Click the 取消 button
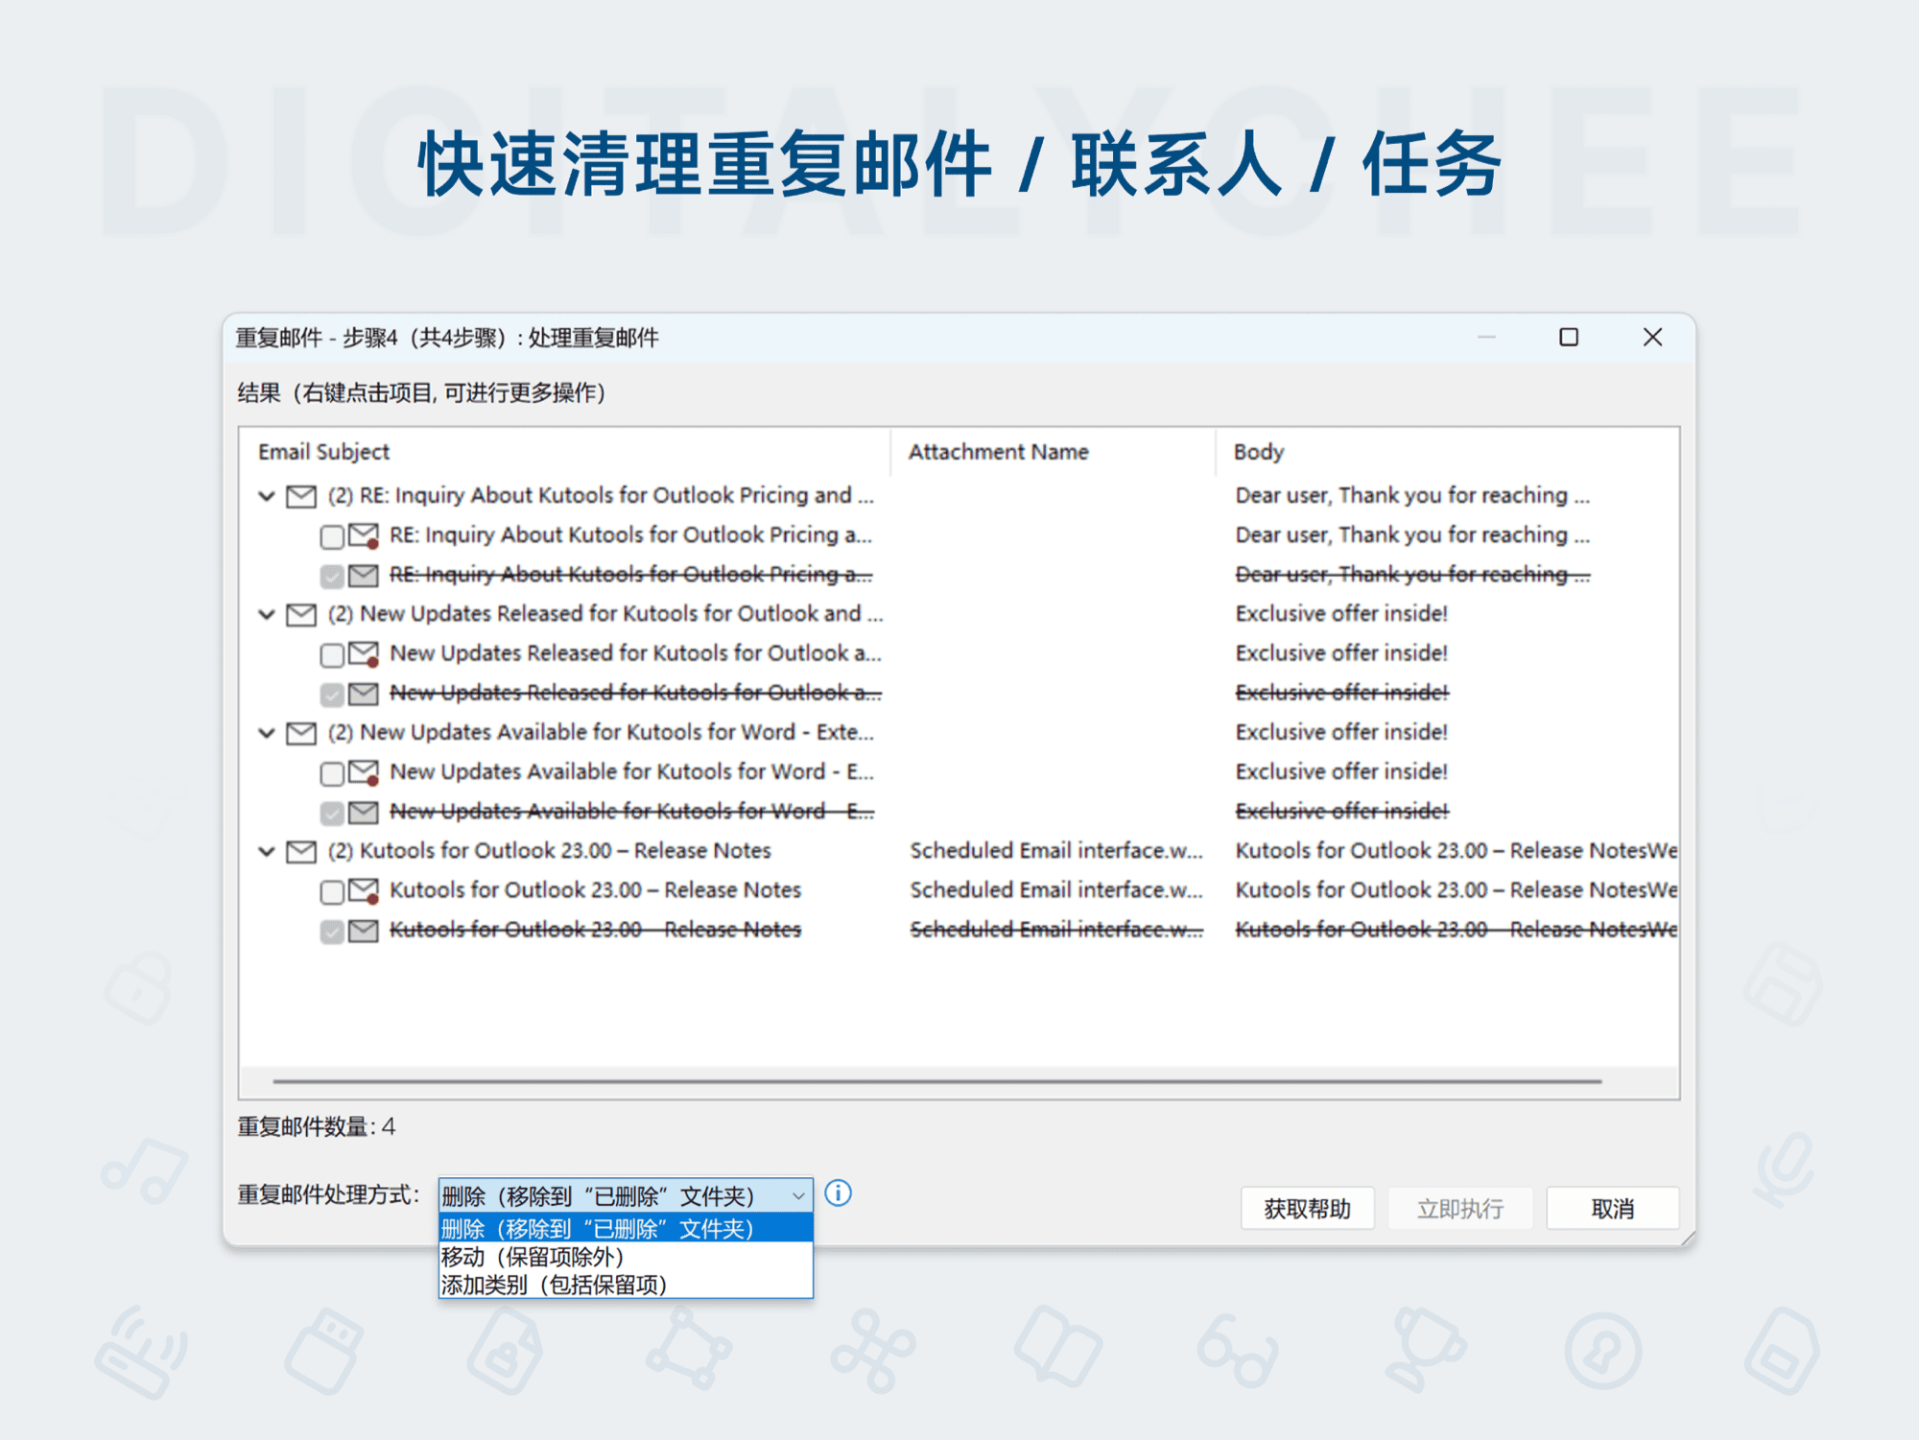 click(1612, 1208)
